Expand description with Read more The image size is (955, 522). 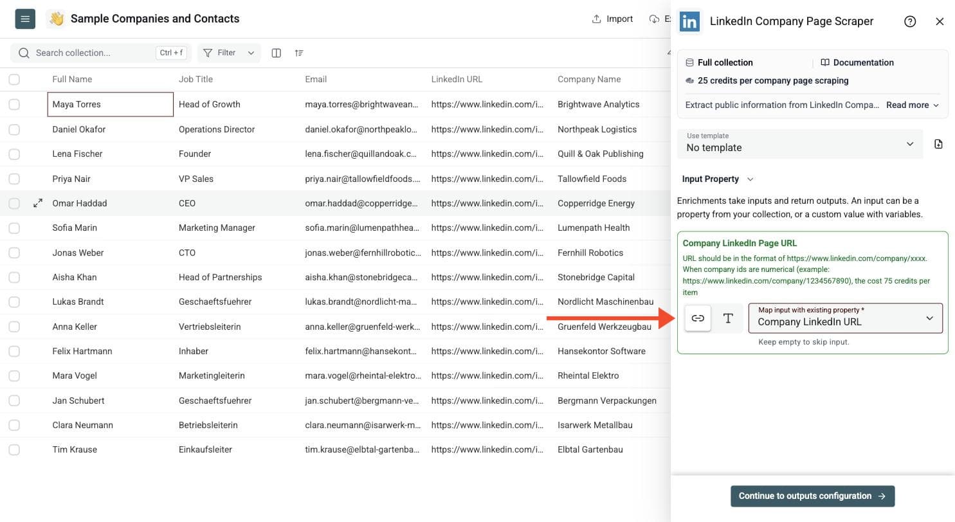(x=913, y=105)
